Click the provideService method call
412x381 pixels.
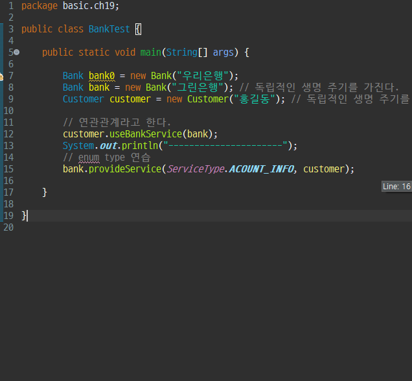pos(125,169)
